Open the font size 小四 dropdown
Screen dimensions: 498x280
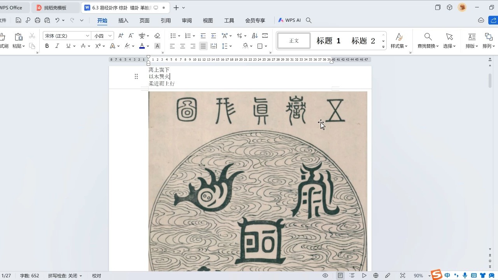pyautogui.click(x=103, y=36)
